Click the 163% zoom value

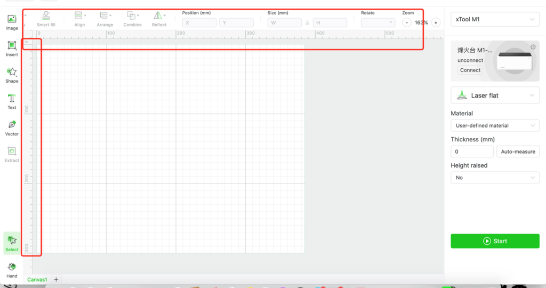click(x=421, y=22)
